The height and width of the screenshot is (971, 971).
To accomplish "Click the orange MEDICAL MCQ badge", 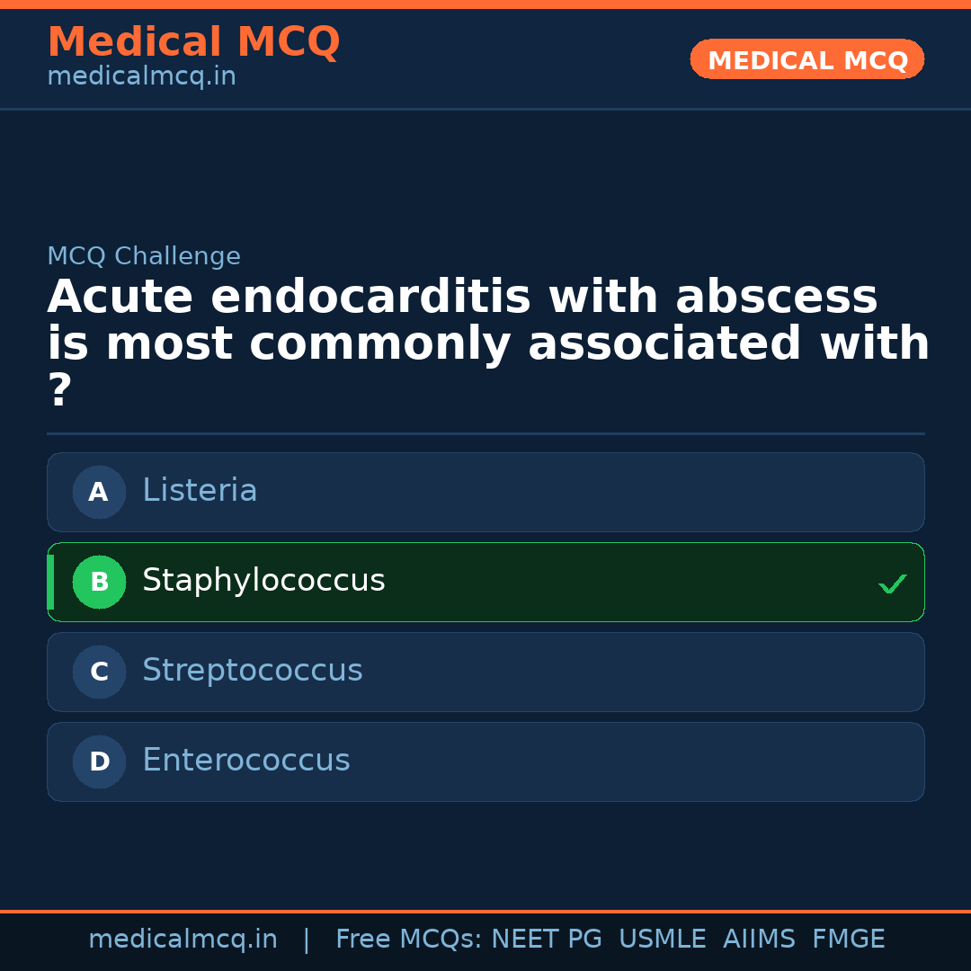I will pos(806,59).
